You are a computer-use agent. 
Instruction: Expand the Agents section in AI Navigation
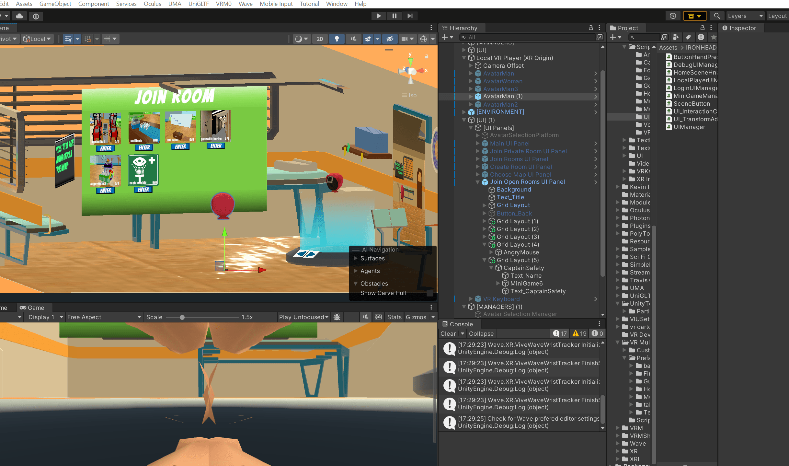pyautogui.click(x=356, y=271)
